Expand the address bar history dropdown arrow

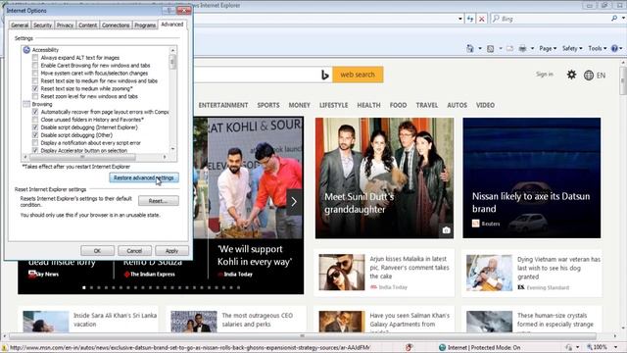click(x=460, y=19)
